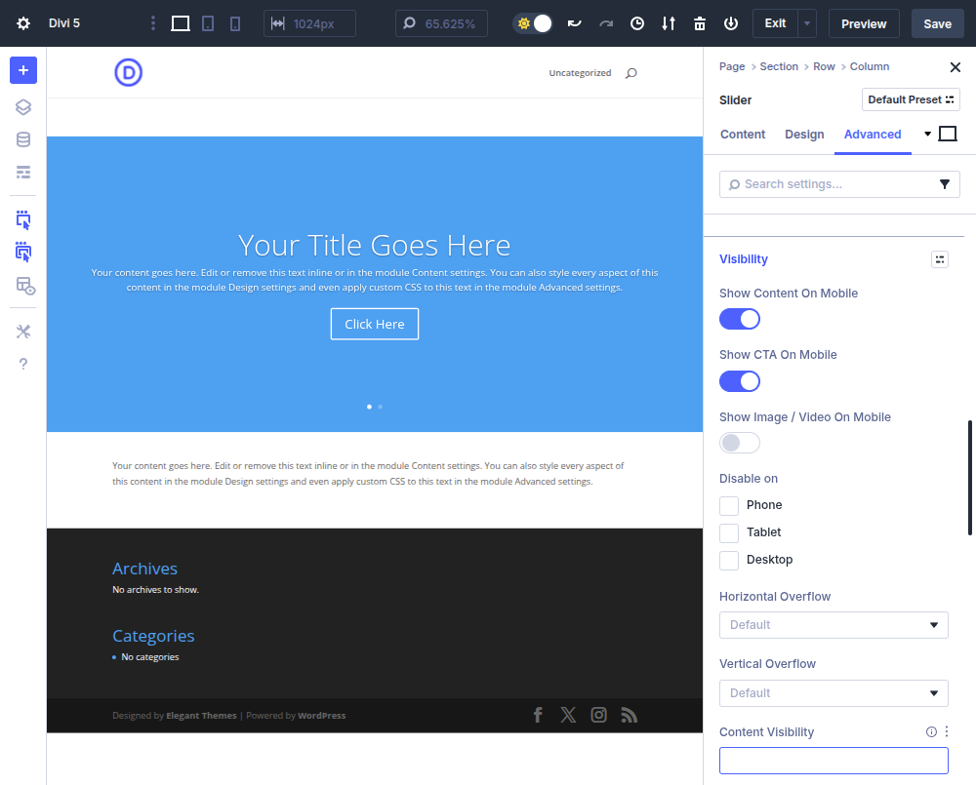Image resolution: width=976 pixels, height=785 pixels.
Task: Click the zoom magnifier icon
Action: coord(409,23)
